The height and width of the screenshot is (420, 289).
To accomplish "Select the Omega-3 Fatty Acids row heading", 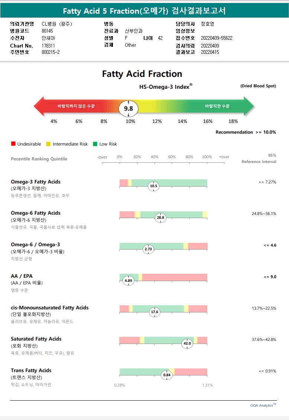I will pos(36,182).
